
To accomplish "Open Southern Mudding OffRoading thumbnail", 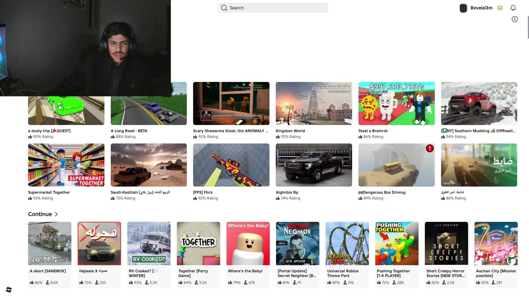I will 479,103.
